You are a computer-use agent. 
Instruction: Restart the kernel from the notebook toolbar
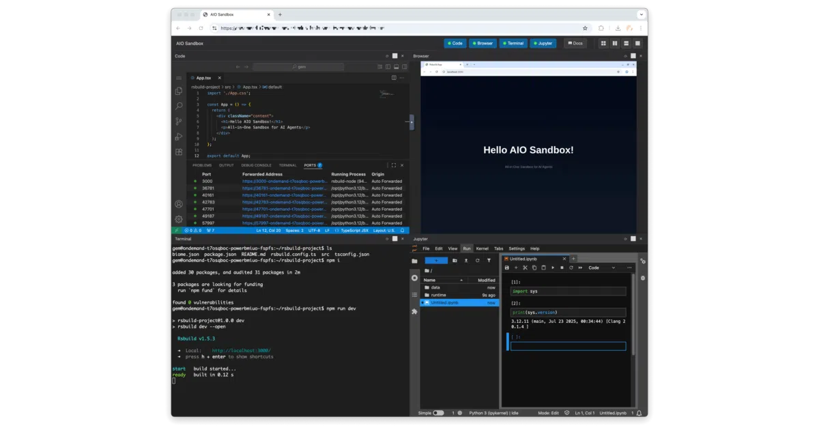click(571, 268)
